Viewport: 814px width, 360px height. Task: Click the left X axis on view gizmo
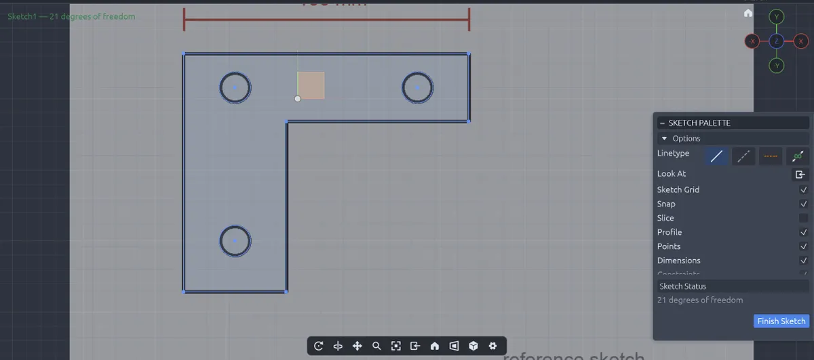(x=752, y=41)
